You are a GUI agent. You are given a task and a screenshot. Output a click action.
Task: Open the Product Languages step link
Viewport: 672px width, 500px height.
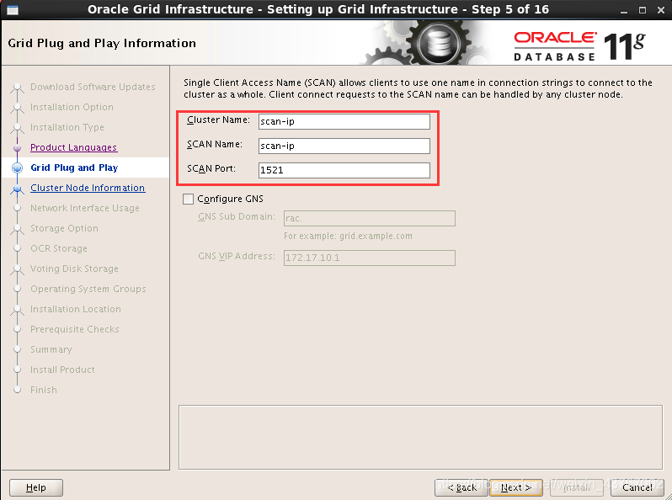coord(74,147)
